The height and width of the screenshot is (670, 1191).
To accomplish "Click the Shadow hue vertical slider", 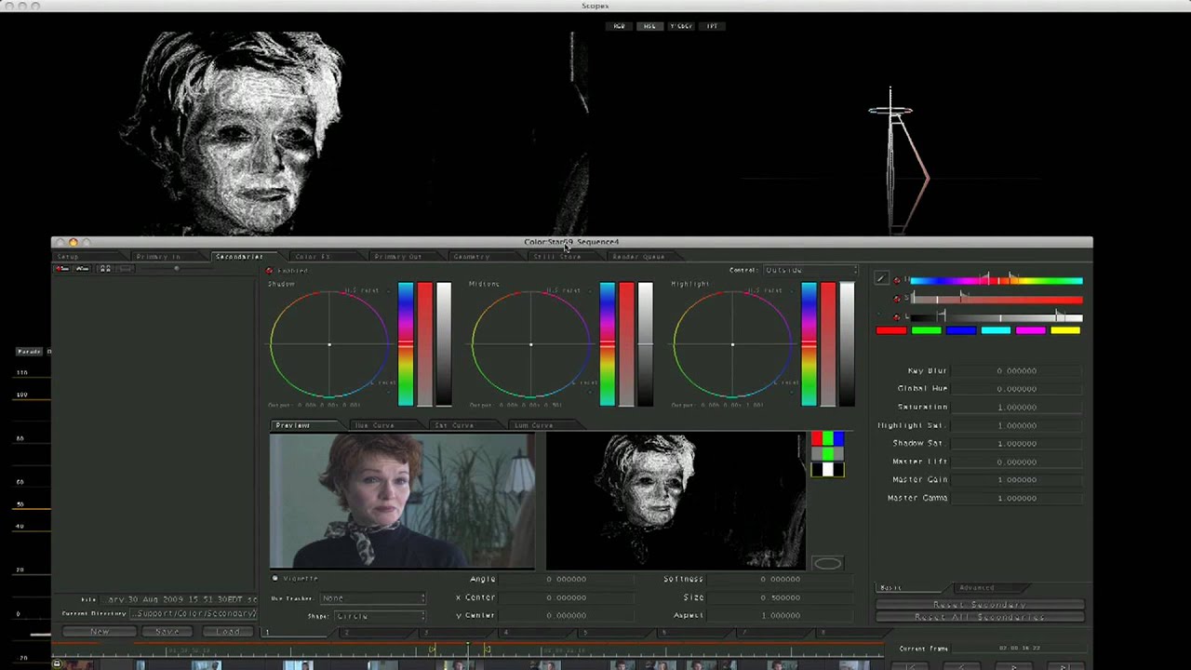I will [406, 344].
